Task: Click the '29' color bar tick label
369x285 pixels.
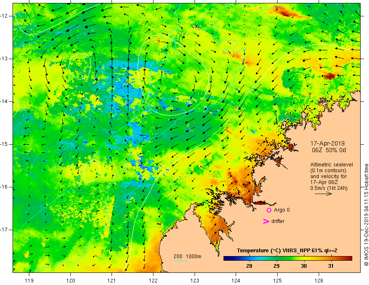Action: 276,266
